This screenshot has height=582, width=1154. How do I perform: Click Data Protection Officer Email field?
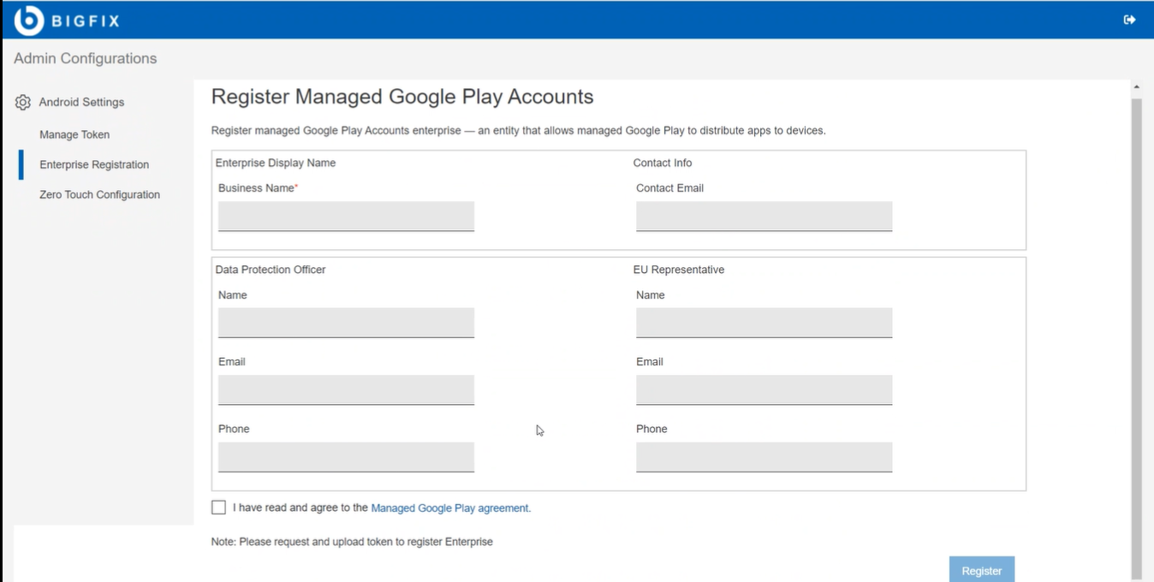[x=346, y=389]
